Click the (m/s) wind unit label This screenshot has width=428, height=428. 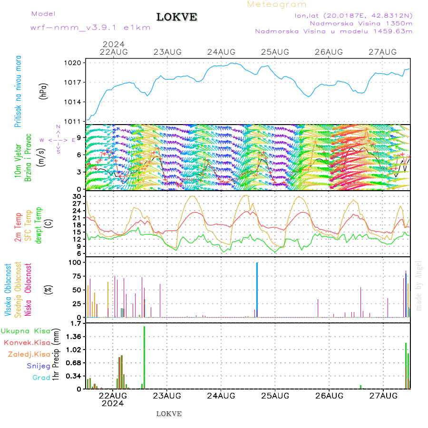[x=41, y=157]
